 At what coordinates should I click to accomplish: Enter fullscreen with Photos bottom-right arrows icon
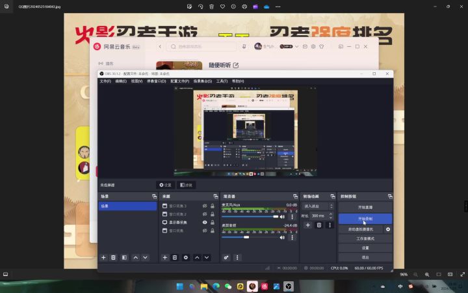[x=462, y=274]
